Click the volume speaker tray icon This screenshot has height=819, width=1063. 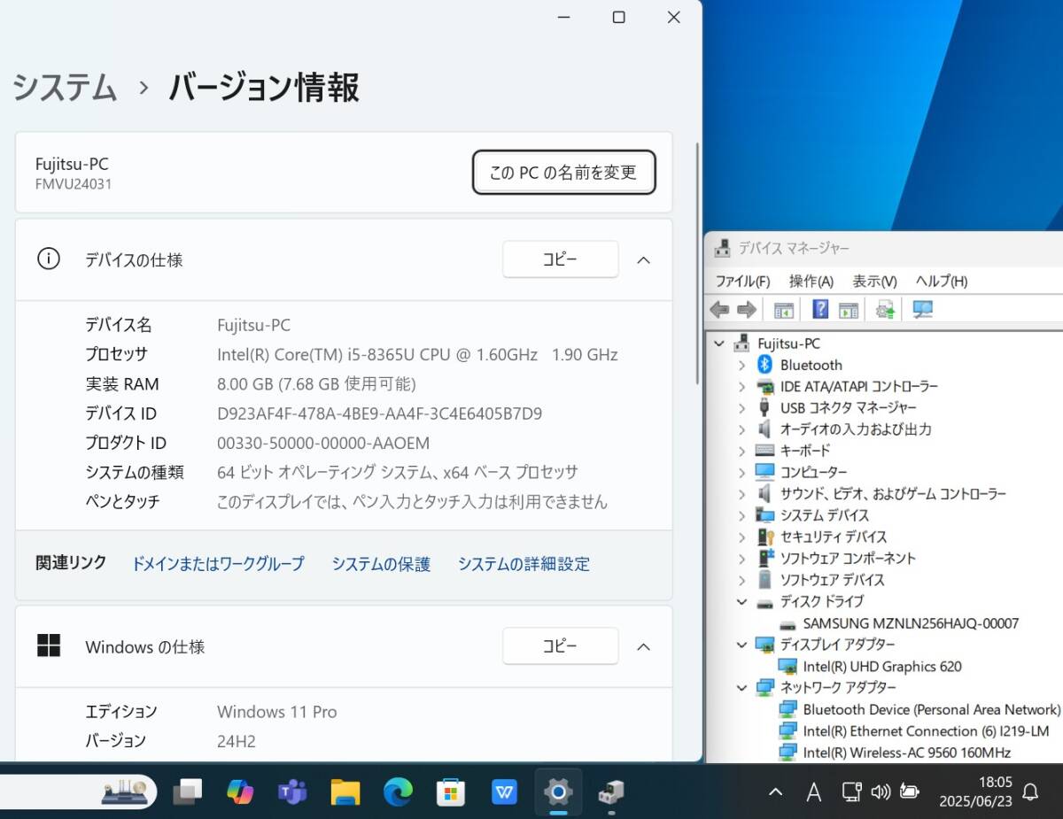click(x=880, y=792)
